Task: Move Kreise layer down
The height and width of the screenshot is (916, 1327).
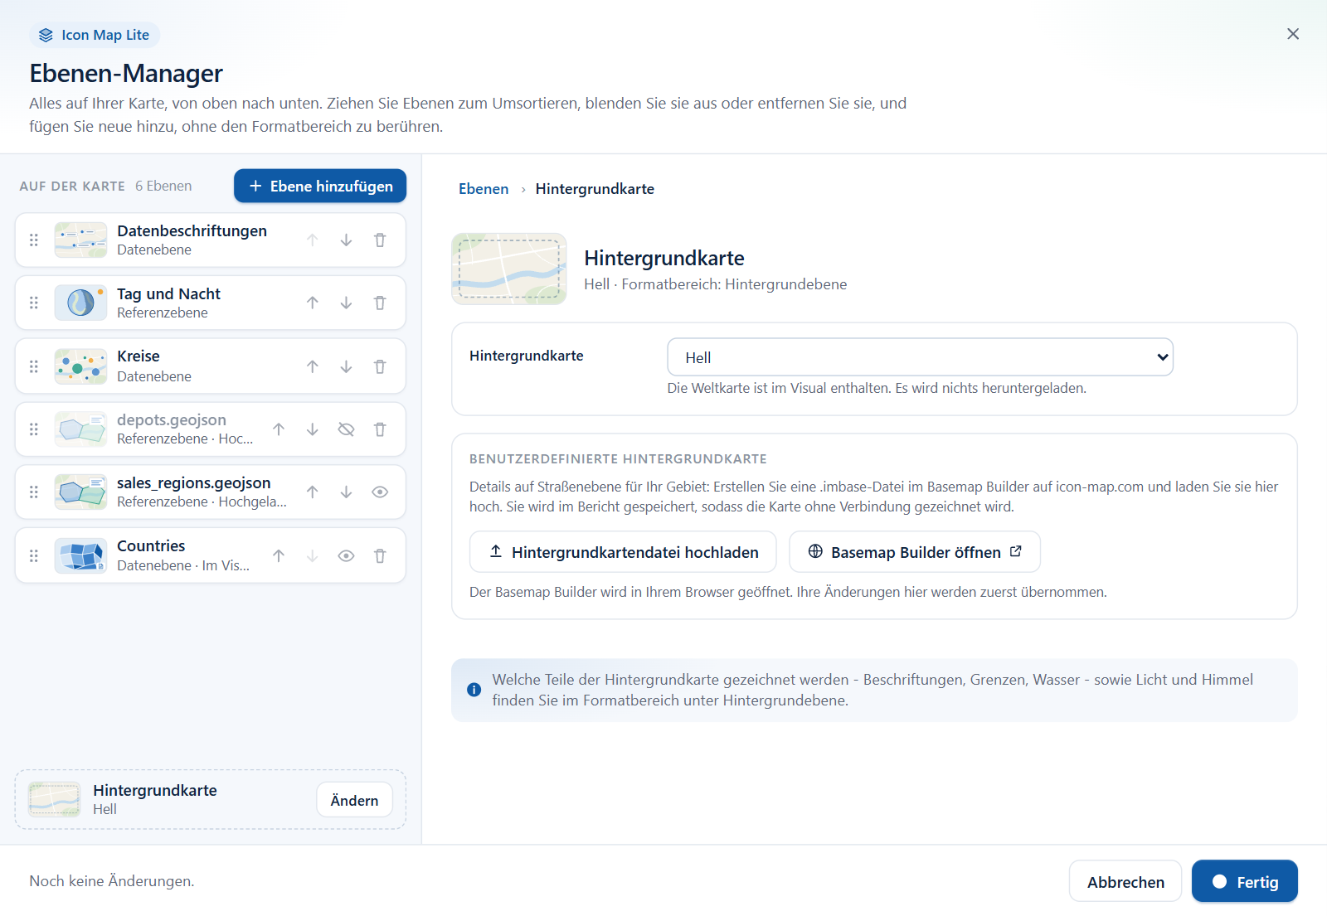Action: click(x=346, y=366)
